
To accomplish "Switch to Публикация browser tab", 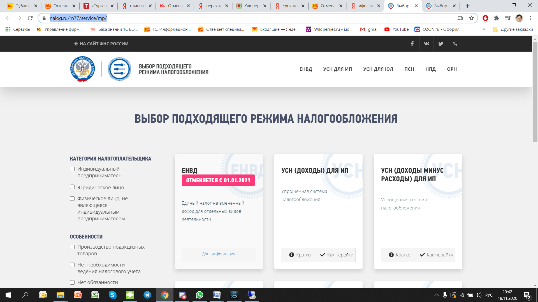I will tap(22, 6).
